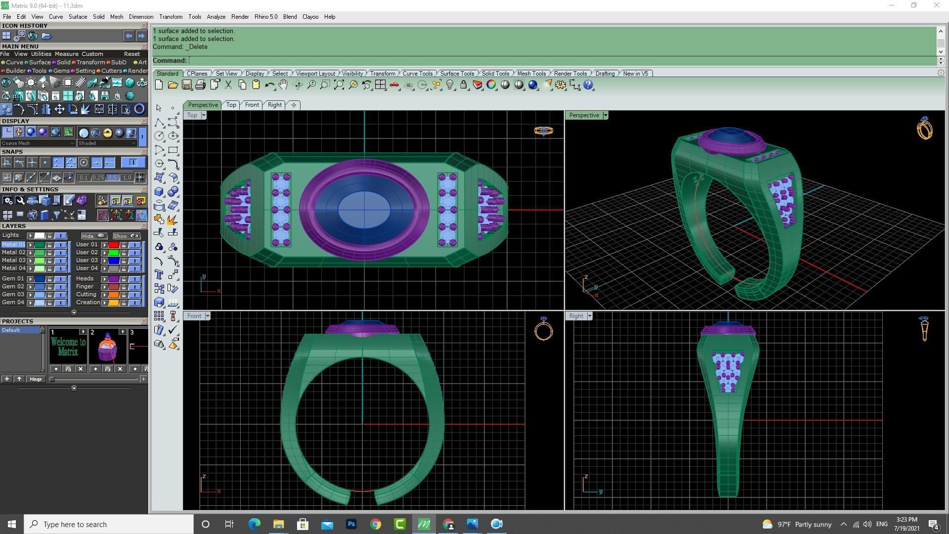This screenshot has height=534, width=949.
Task: Click the Cut scissors icon in Standard toolbar
Action: coord(228,85)
